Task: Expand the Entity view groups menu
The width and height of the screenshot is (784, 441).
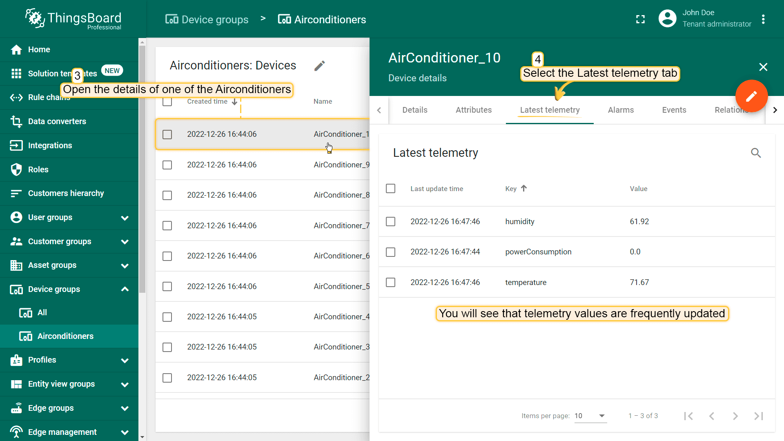Action: click(x=125, y=384)
